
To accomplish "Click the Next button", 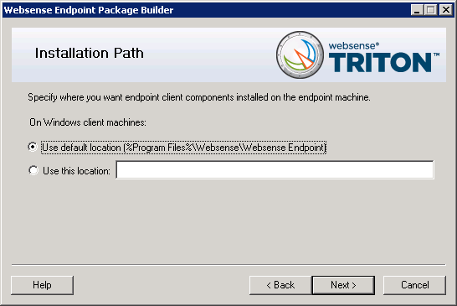I will coord(343,285).
